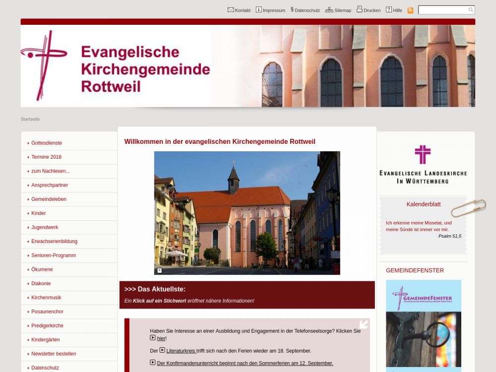Viewport: 496px width, 372px height.
Task: Open the Jugendwerk menu item
Action: (45, 227)
